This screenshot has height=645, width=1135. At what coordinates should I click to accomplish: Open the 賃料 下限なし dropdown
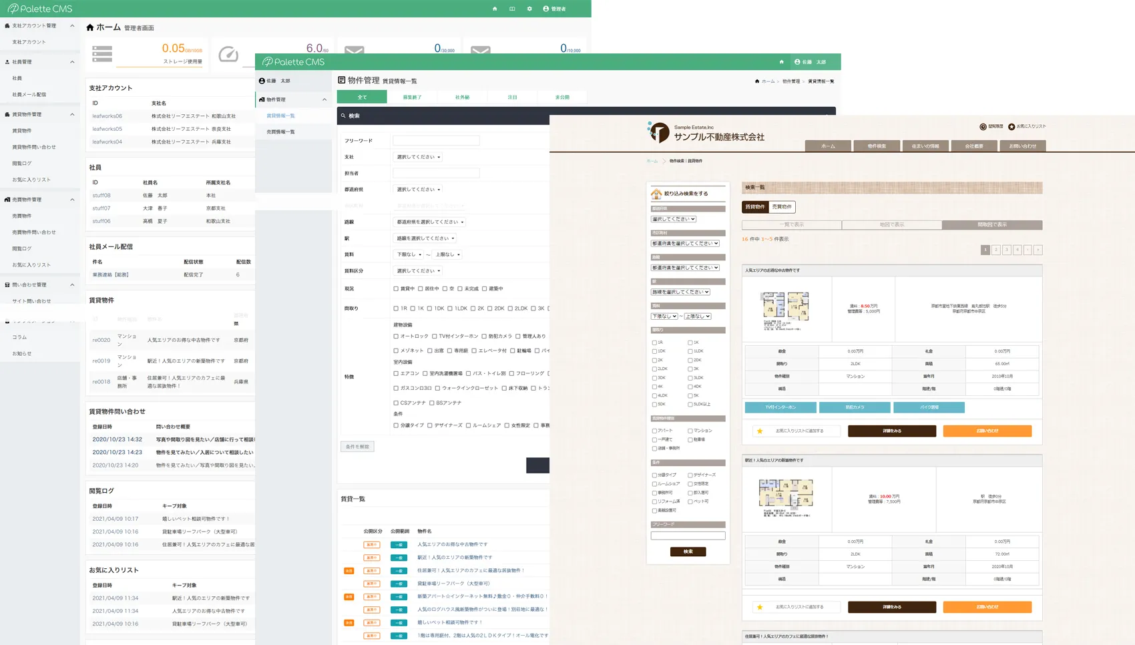[x=408, y=254]
